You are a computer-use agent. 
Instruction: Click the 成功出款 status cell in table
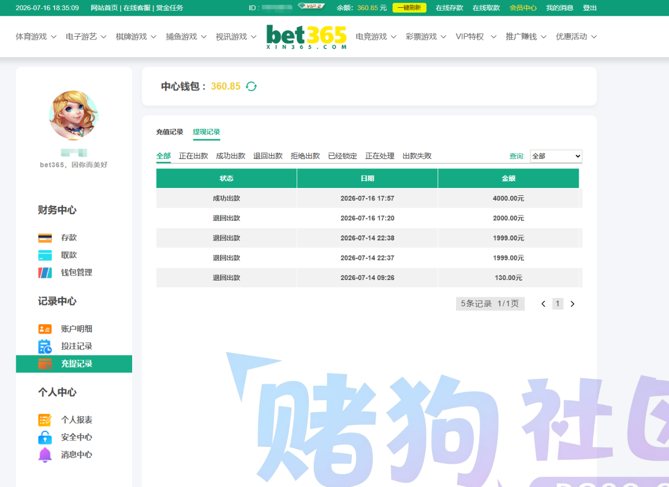[x=226, y=199]
